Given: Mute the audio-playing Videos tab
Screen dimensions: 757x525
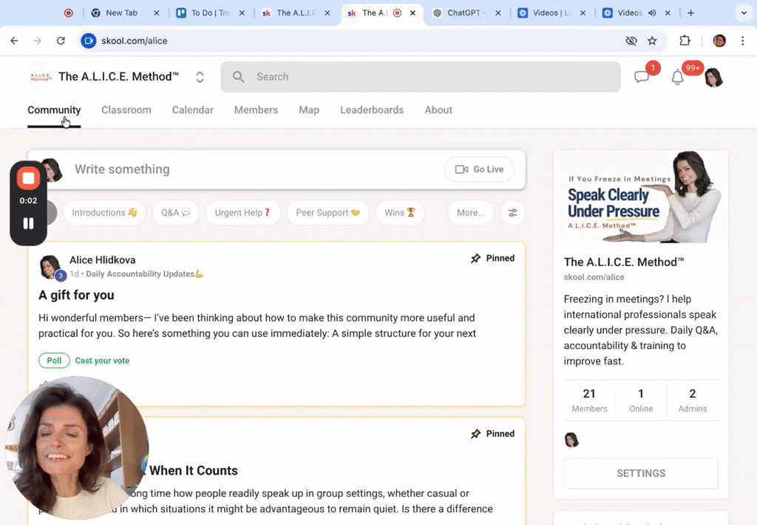Looking at the screenshot, I should click(x=652, y=13).
